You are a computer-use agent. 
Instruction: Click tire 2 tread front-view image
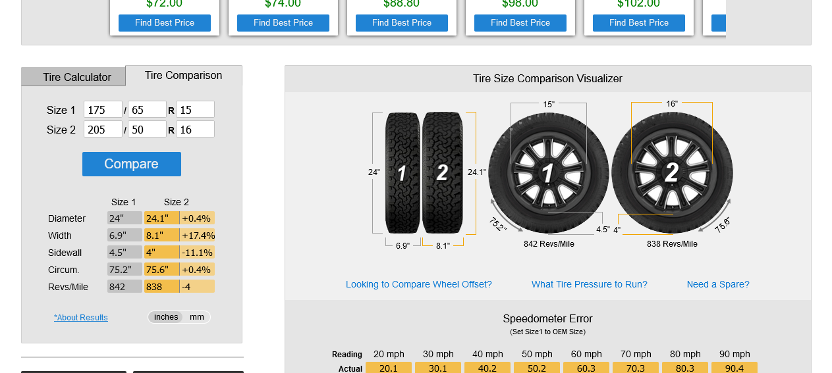pos(442,173)
